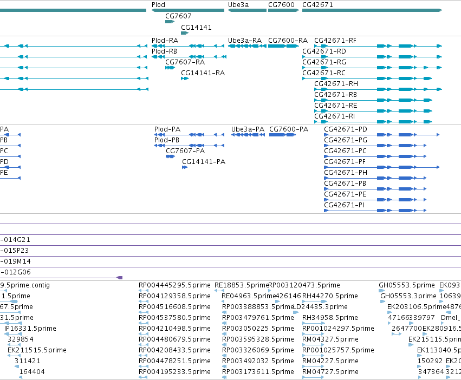Click the CG14141-RA transcript
461x380 pixels.
click(185, 78)
